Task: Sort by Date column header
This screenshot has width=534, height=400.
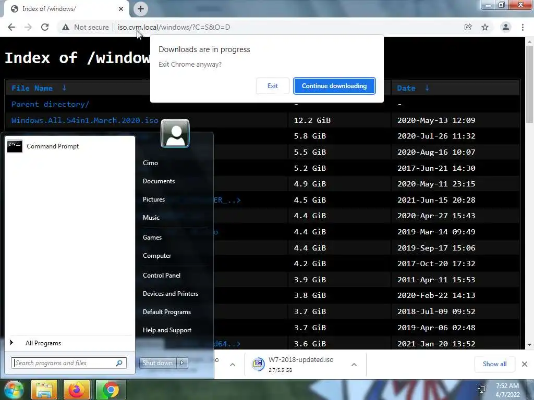Action: [x=406, y=88]
